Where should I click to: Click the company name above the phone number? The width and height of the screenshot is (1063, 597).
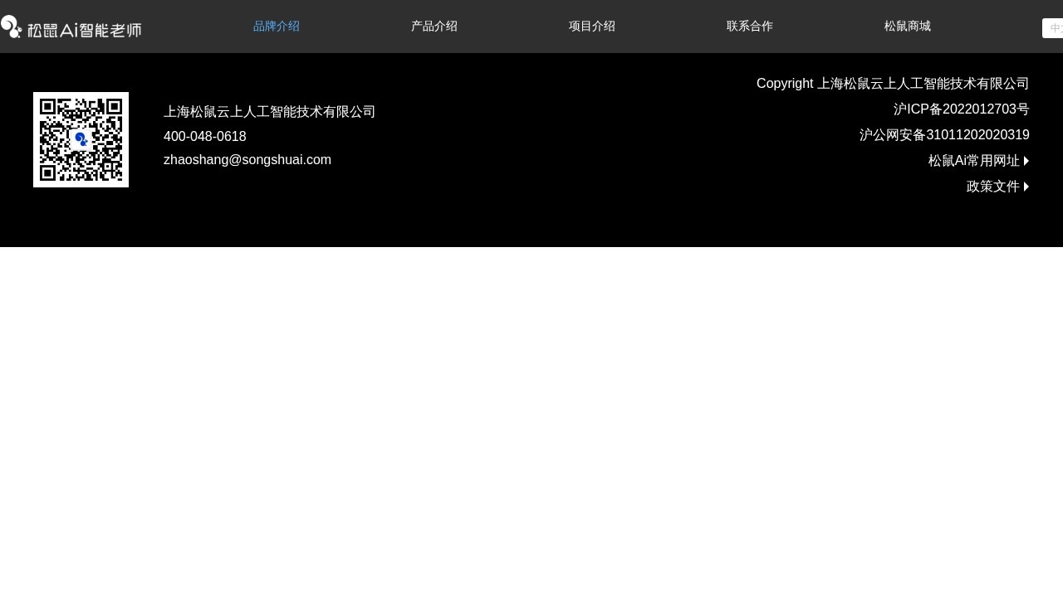tap(269, 112)
